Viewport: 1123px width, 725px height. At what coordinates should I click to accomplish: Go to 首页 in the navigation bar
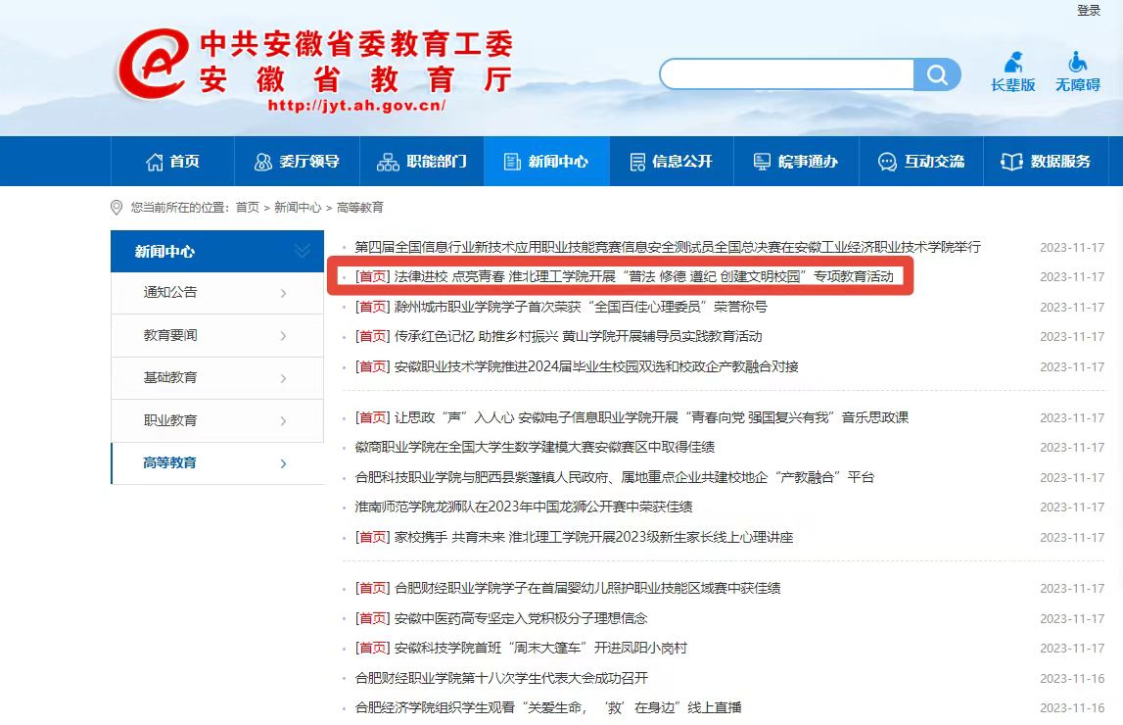coord(172,162)
